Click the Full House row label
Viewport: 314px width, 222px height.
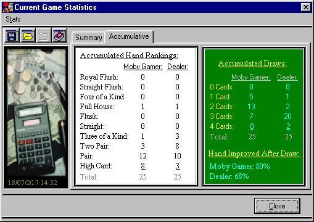(x=97, y=107)
